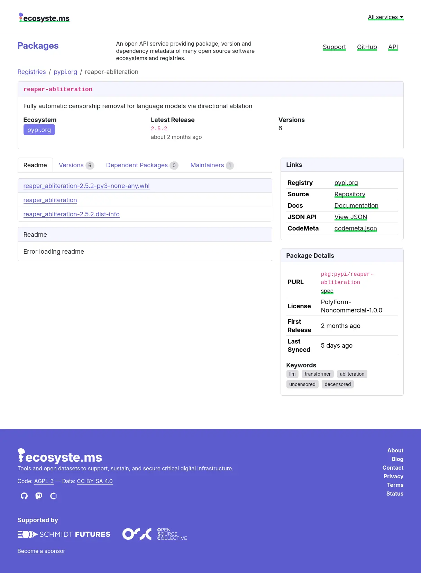Viewport: 421px width, 573px height.
Task: Open the Contact footer link
Action: (393, 468)
